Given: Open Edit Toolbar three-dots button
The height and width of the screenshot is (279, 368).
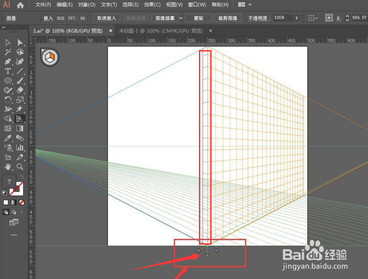Looking at the screenshot, I should click(14, 235).
